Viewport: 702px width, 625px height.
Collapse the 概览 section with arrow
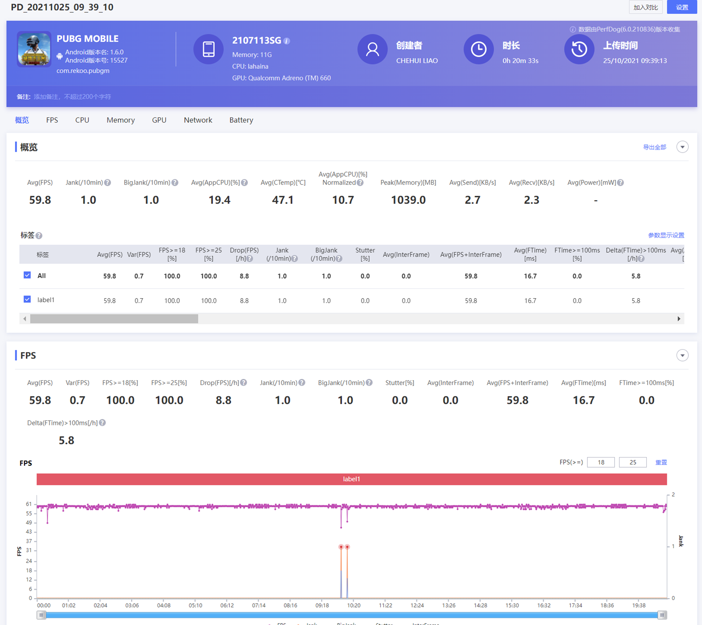682,147
